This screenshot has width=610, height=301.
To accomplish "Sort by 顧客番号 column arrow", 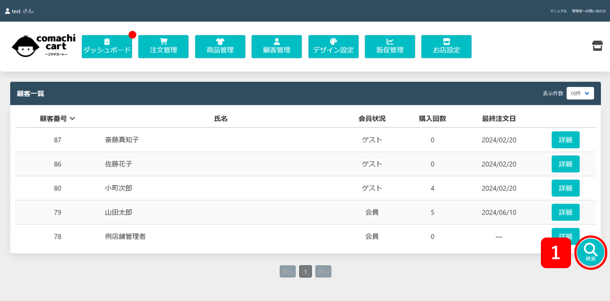I will point(72,119).
